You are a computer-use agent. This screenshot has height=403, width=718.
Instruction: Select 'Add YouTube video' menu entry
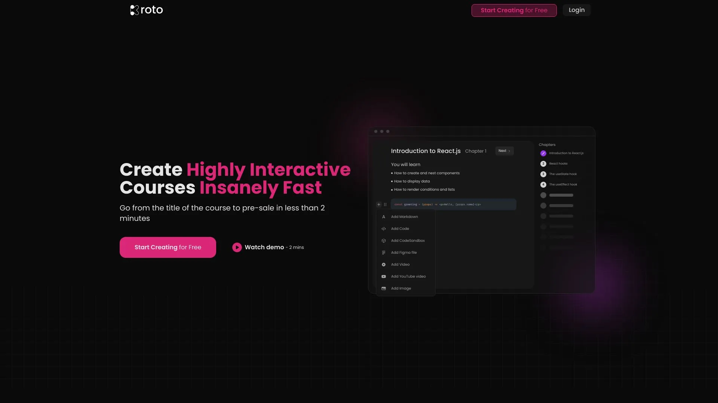(x=408, y=276)
